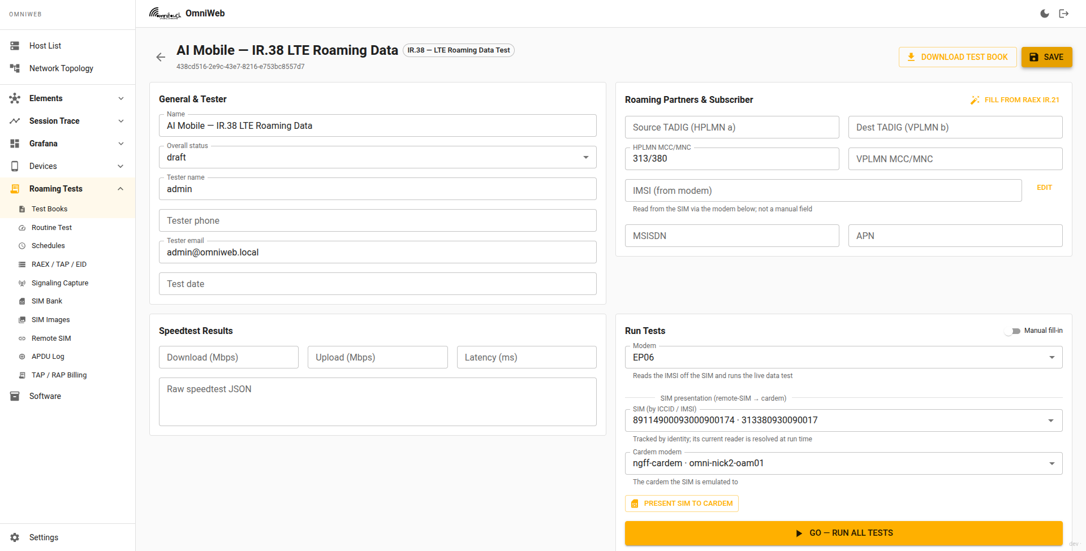Click the Devices phone icon
The image size is (1086, 551).
pos(15,166)
